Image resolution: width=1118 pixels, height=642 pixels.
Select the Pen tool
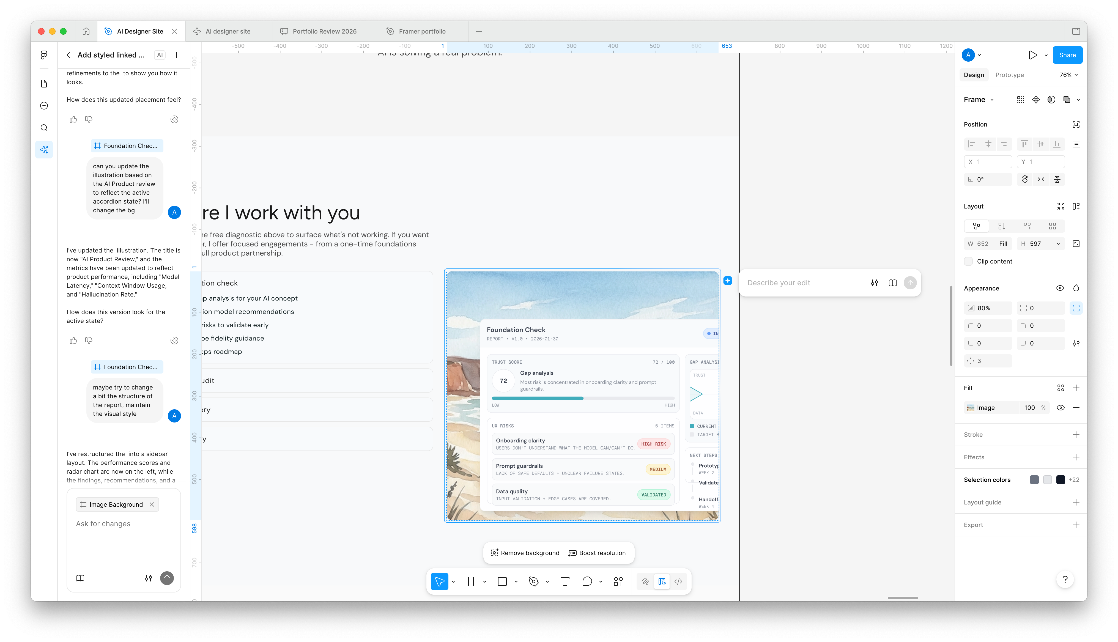click(x=533, y=581)
